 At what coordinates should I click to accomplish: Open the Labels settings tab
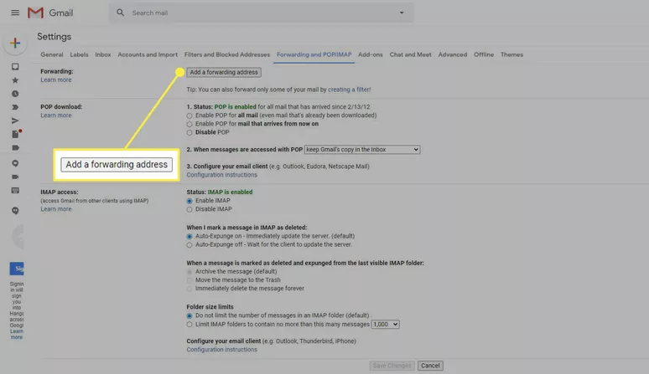click(79, 54)
